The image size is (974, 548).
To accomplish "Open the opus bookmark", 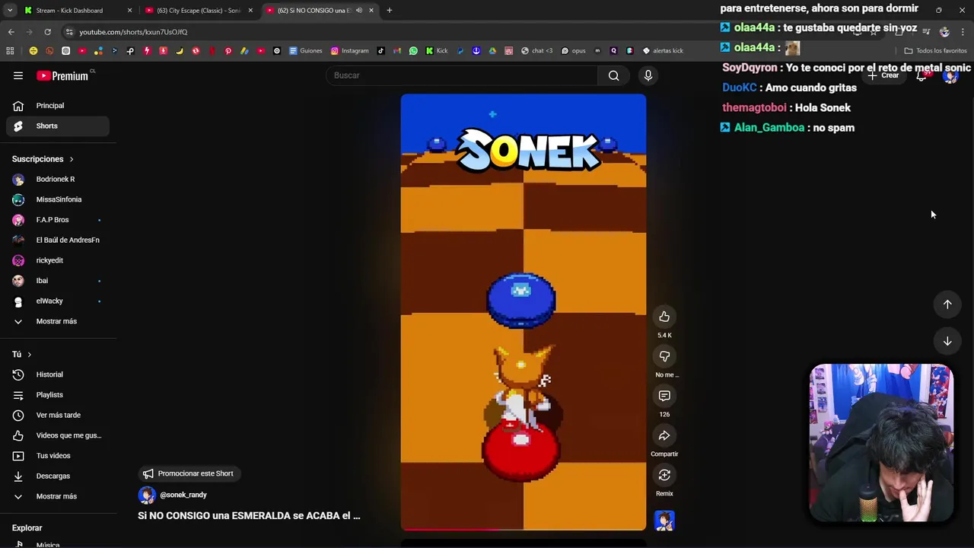I will (573, 51).
